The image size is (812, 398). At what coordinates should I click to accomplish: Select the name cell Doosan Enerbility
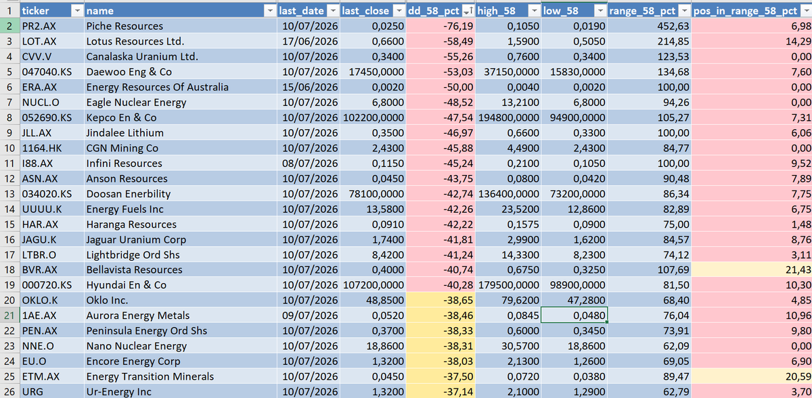181,194
